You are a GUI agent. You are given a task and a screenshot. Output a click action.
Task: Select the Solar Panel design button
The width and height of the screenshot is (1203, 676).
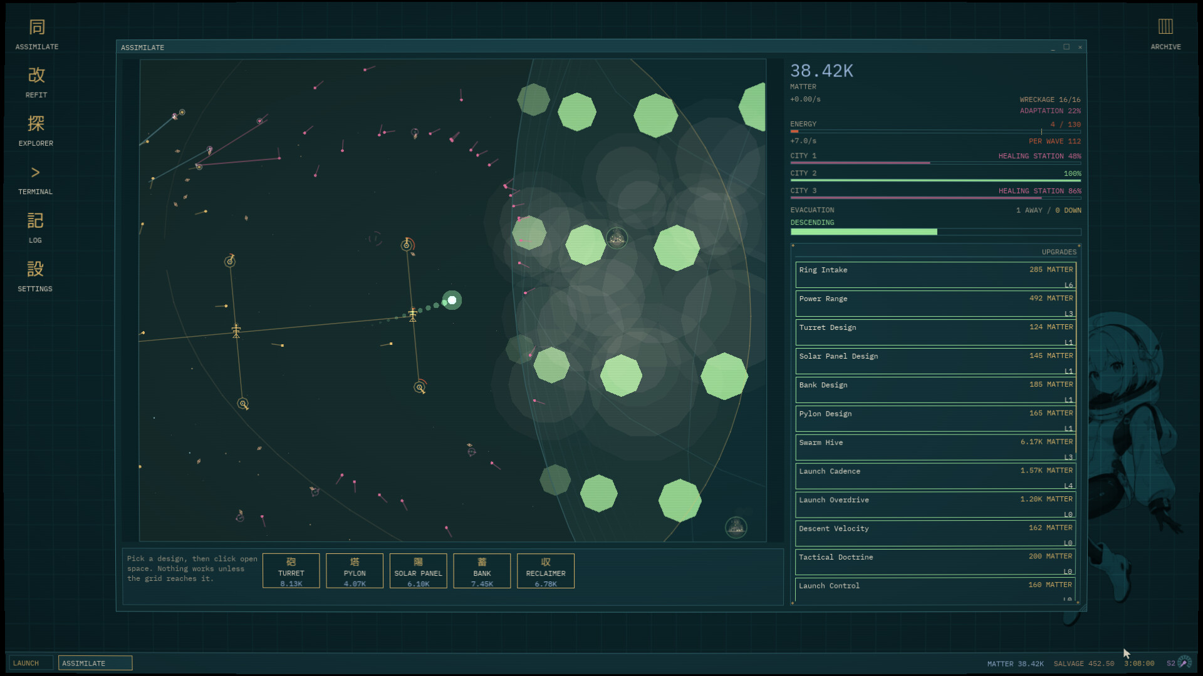418,571
